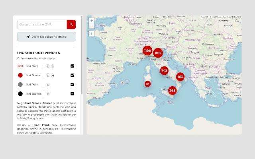This screenshot has width=255, height=159.
Task: Click the OpenStreetMap contributors attribution link
Action: tap(226, 17)
